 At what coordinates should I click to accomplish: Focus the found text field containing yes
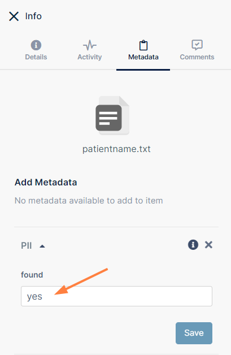(x=116, y=296)
